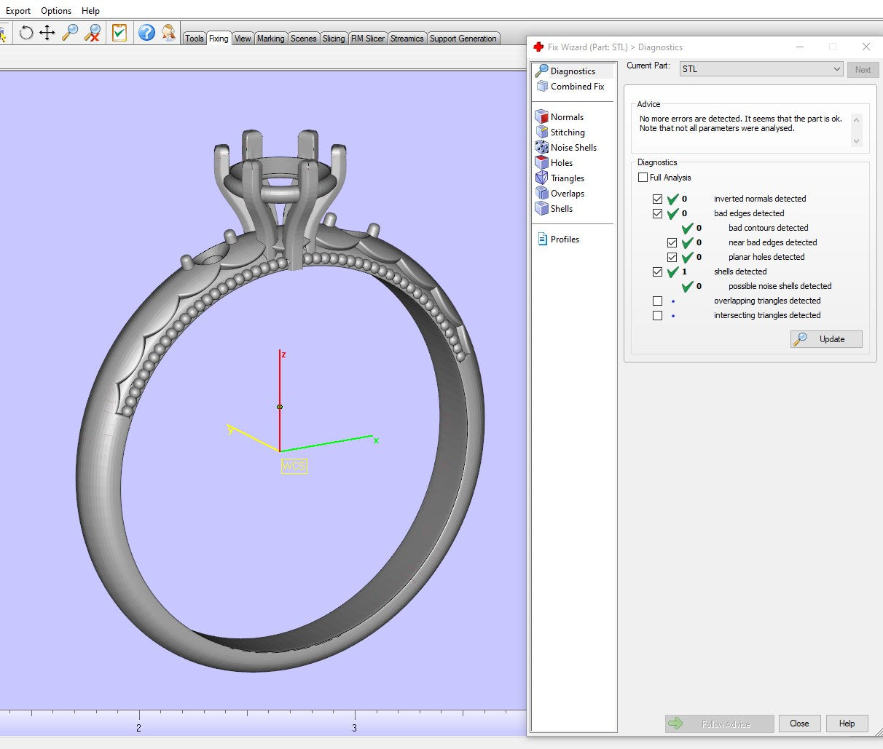Click the WCS origin label in viewport
The image size is (883, 749).
click(294, 466)
